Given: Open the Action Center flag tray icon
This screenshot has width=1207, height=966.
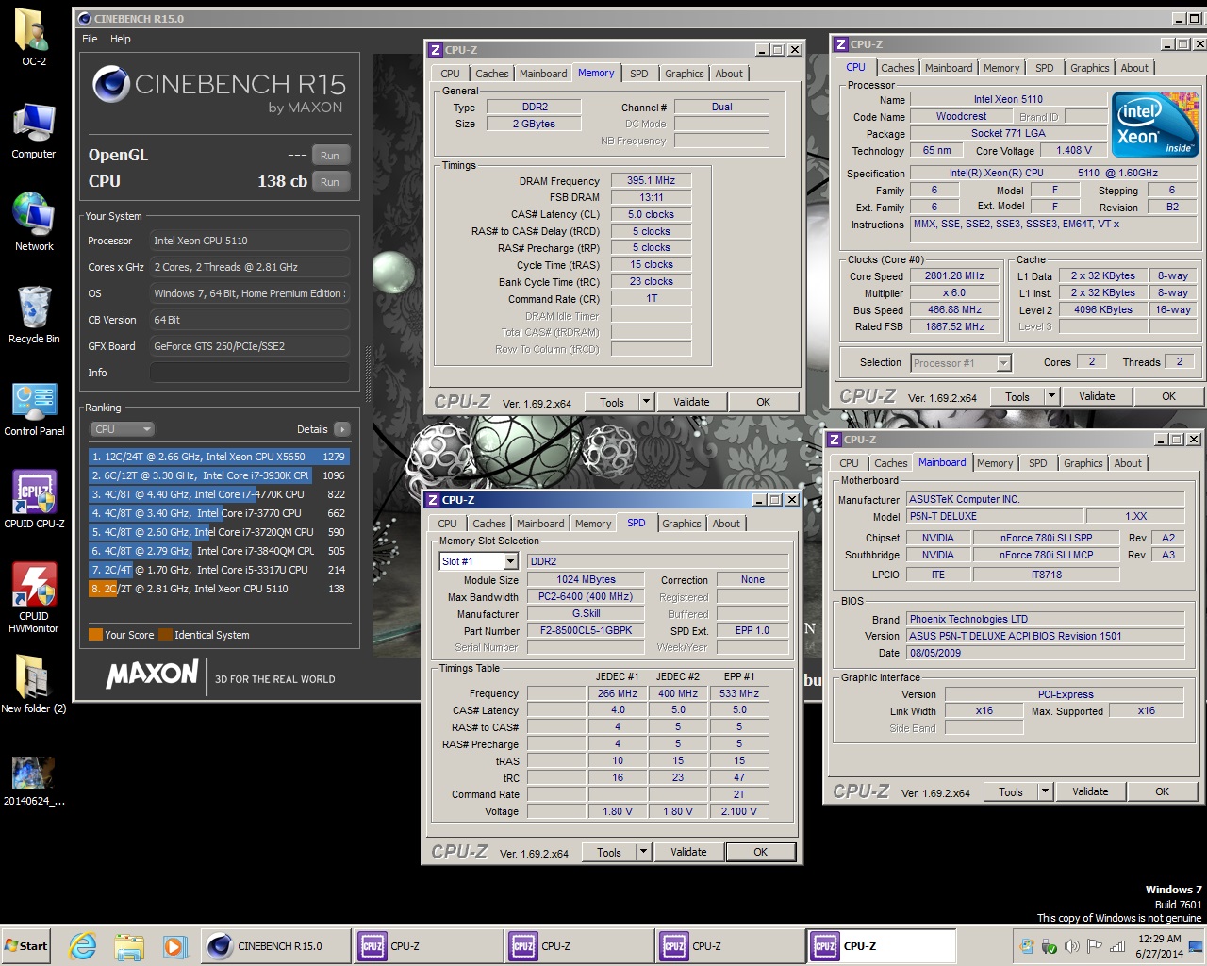Looking at the screenshot, I should [1095, 946].
